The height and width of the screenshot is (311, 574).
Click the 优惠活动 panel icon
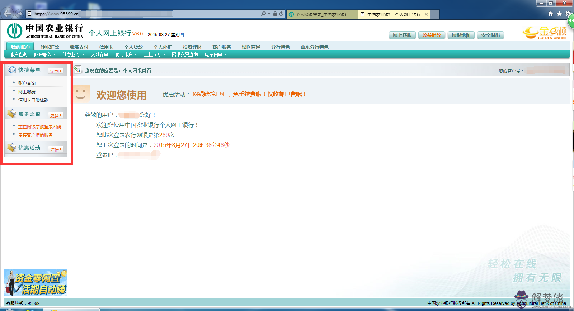tap(12, 147)
